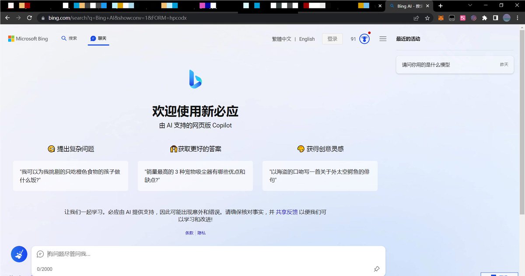Click the 欢迎使用新必应 heading
525x276 pixels.
pyautogui.click(x=195, y=111)
